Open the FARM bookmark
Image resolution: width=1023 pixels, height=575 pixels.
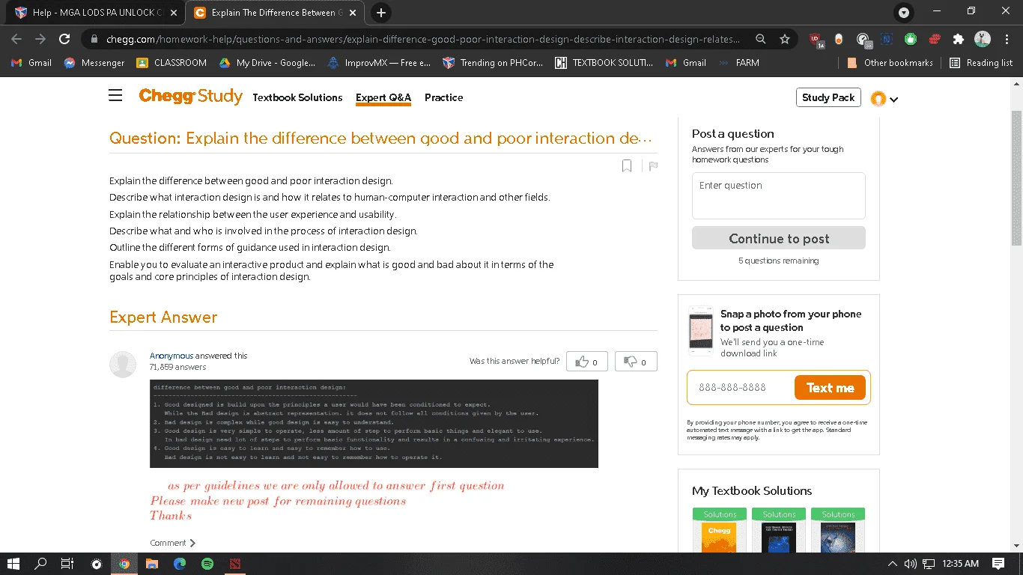738,63
